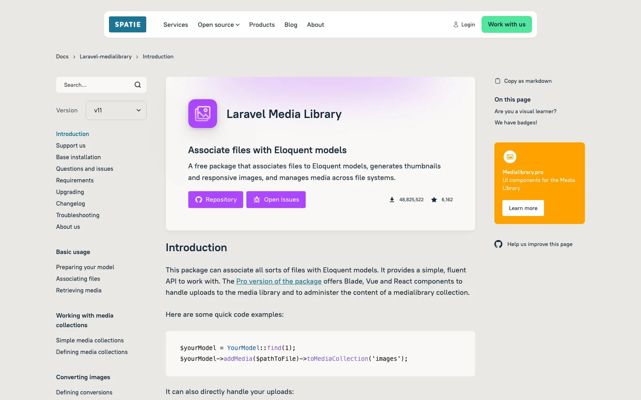Click the download count icon
Screen dimensions: 641x400
tap(392, 200)
